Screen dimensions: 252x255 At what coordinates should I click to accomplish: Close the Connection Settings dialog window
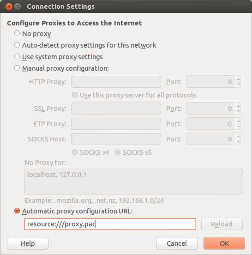(x=9, y=6)
